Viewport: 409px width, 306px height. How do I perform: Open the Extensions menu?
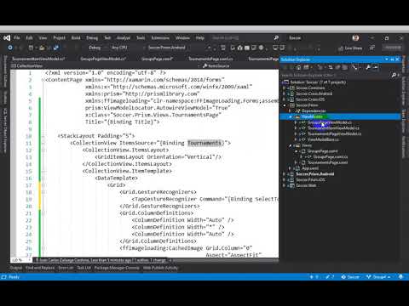[160, 37]
